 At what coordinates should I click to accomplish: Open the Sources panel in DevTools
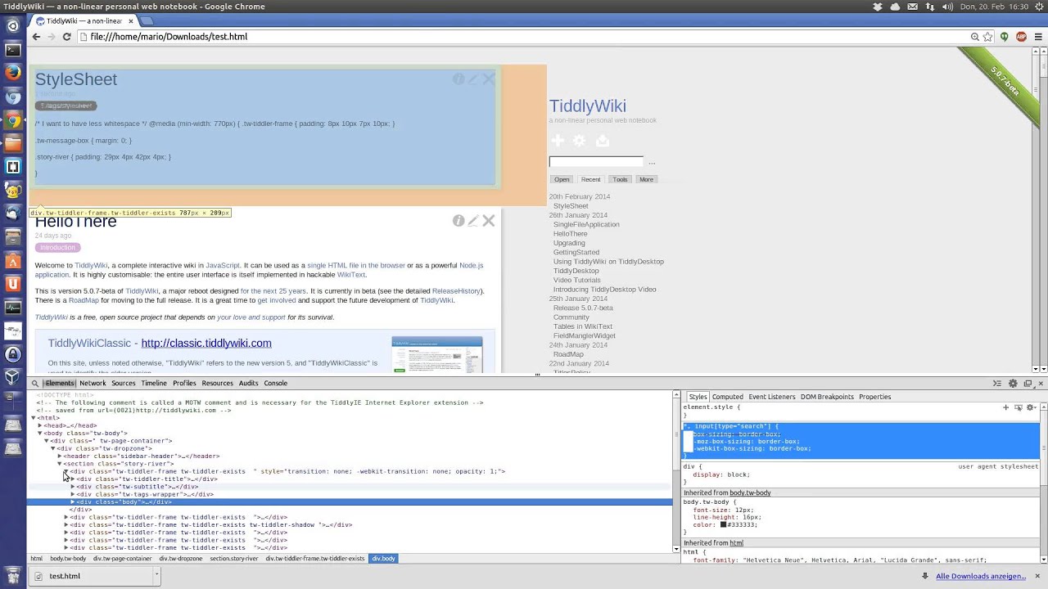point(124,383)
